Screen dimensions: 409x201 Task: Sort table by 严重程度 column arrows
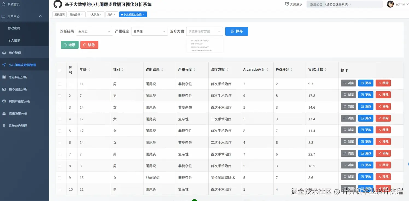(x=195, y=70)
